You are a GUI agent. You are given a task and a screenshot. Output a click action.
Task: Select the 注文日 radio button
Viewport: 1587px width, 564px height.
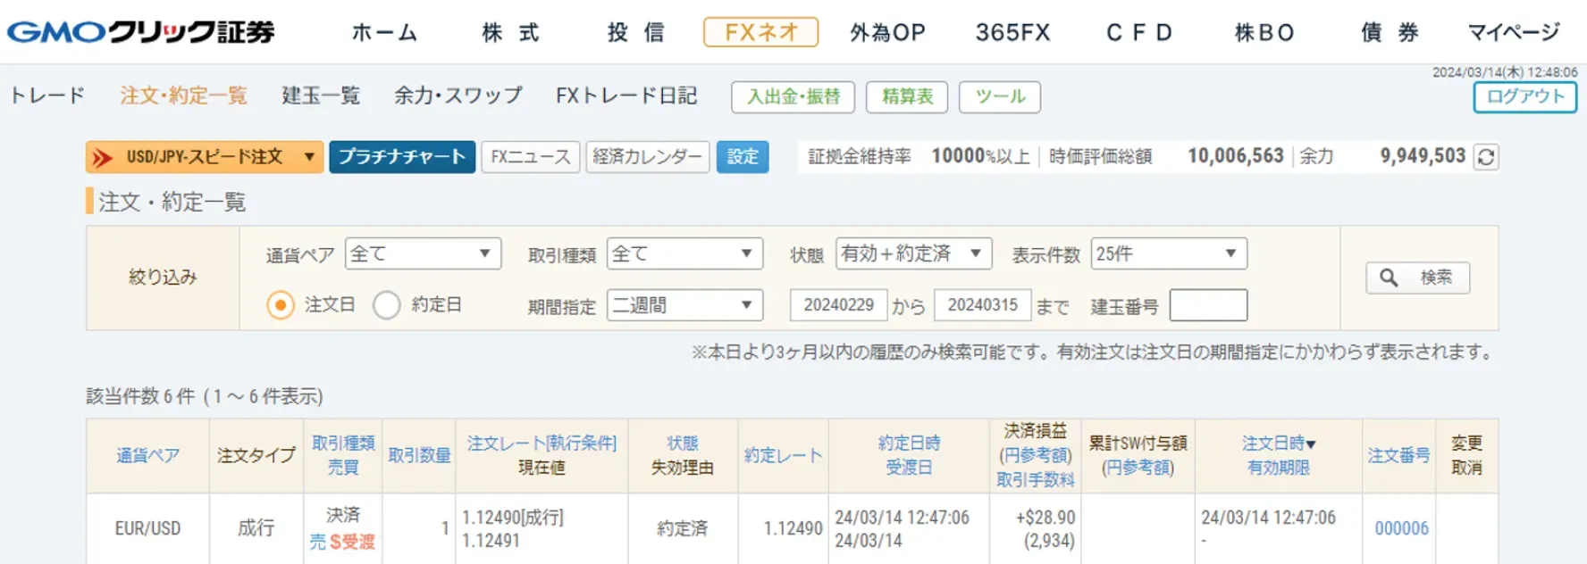(281, 305)
